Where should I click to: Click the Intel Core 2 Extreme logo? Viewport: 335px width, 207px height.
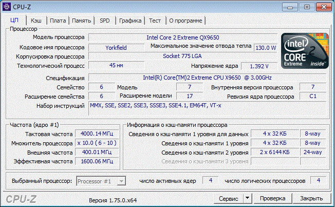coord(303,51)
